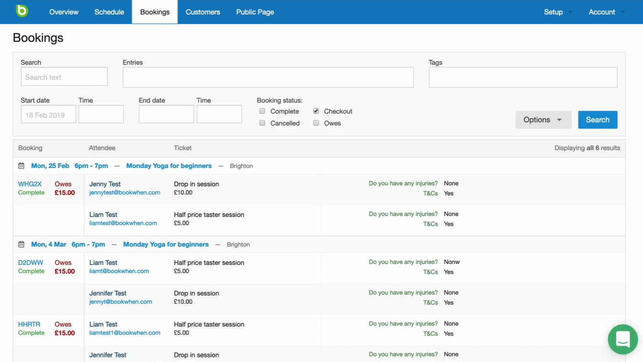
Task: Enable the Cancelled filter
Action: (x=262, y=122)
